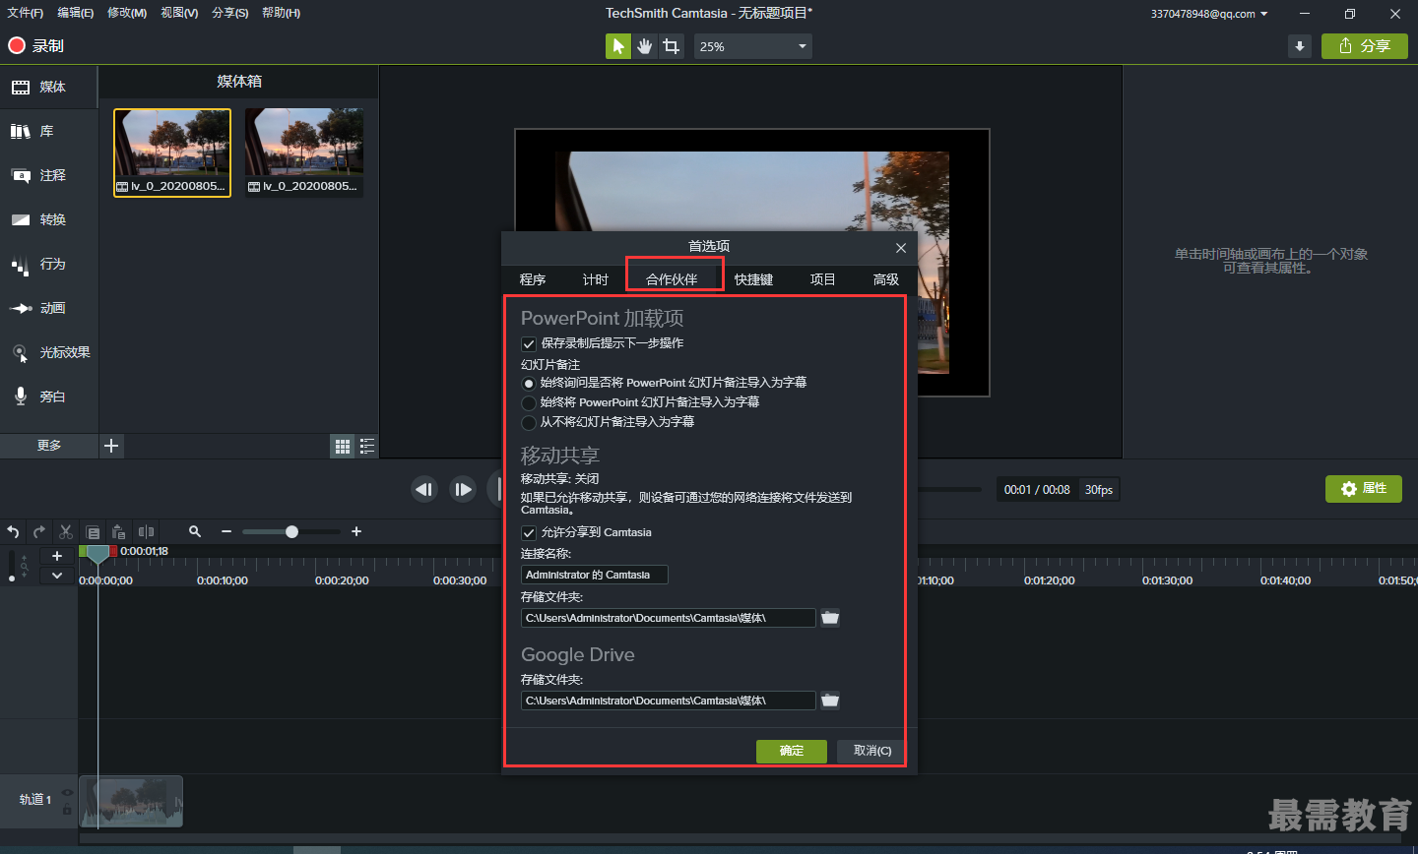Open the 转换 (Transitions) panel
The width and height of the screenshot is (1418, 854).
point(49,219)
